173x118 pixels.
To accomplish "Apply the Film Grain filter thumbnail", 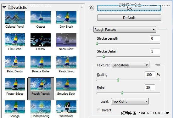I will tap(15, 40).
